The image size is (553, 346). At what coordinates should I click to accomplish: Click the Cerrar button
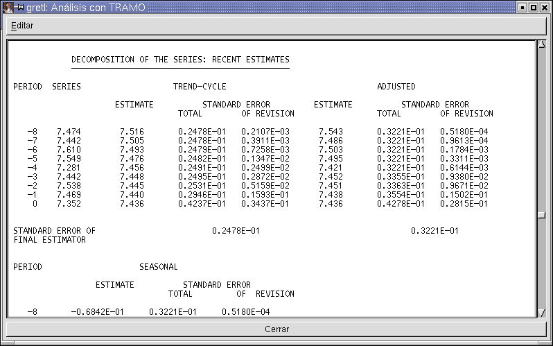pyautogui.click(x=276, y=329)
